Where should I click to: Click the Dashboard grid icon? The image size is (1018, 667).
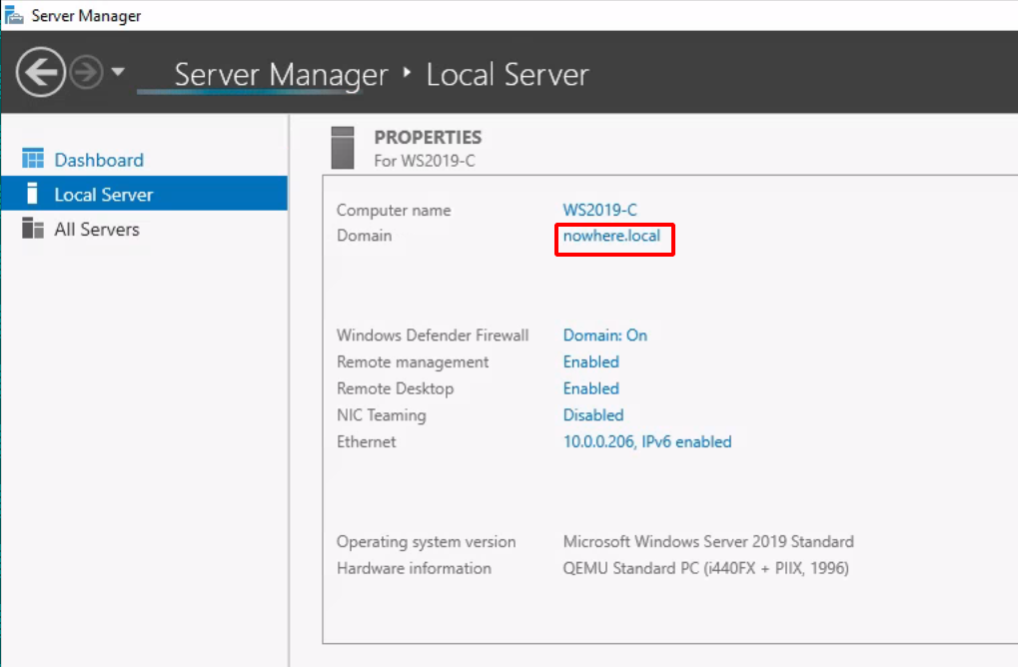point(32,159)
